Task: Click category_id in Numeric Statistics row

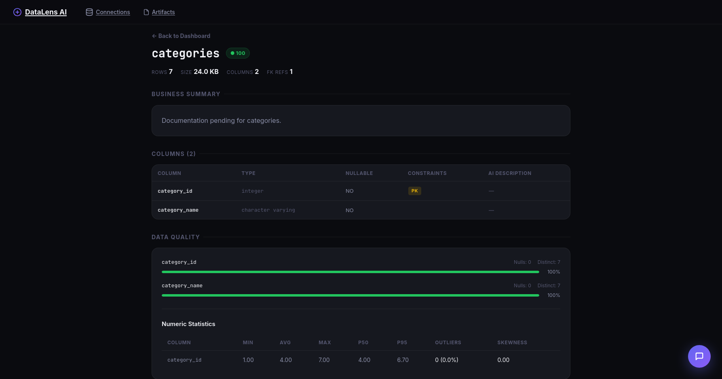Action: point(184,360)
